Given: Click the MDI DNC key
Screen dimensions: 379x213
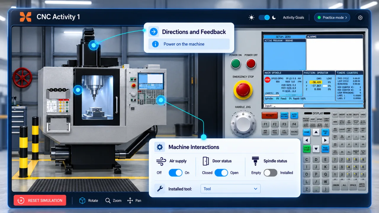Looking at the screenshot, I should tap(266, 132).
